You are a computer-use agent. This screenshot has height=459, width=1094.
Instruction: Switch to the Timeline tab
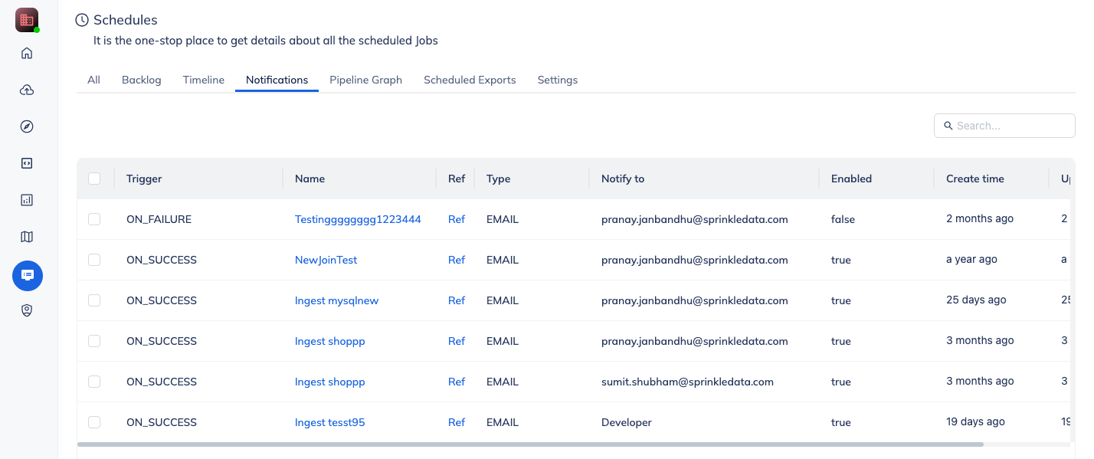[x=204, y=80]
